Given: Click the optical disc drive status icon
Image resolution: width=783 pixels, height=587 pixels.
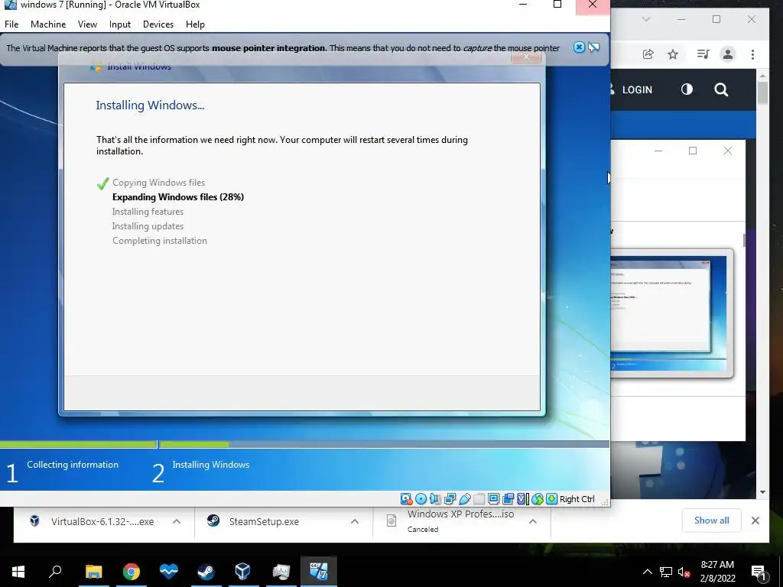Looking at the screenshot, I should 421,498.
